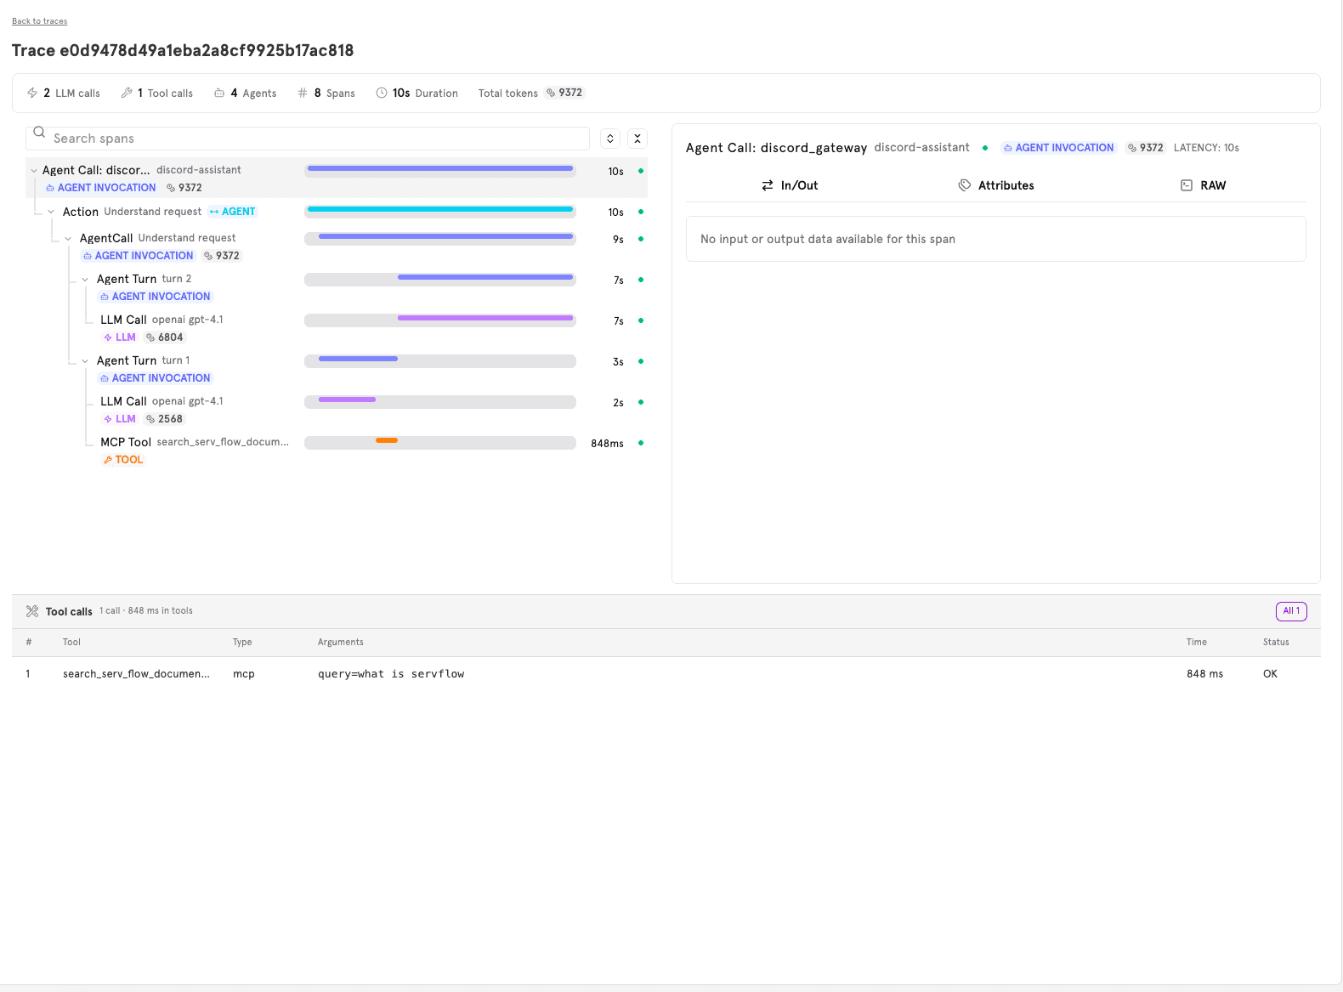Collapse the root 'Agent Call: discor...' span chevron
Screen dimensions: 1343x992
[x=34, y=171]
